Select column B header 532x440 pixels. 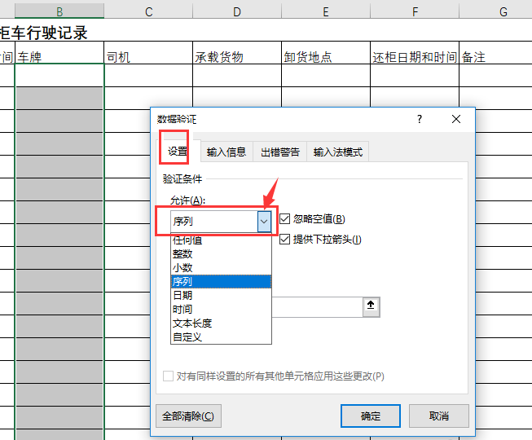[59, 12]
